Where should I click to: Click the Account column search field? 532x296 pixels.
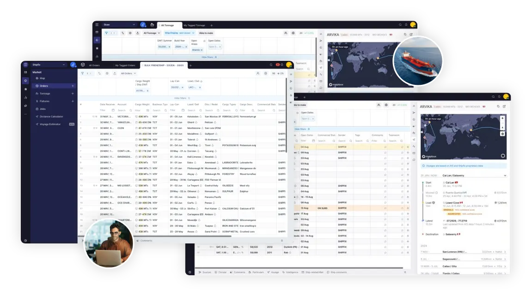pyautogui.click(x=123, y=110)
